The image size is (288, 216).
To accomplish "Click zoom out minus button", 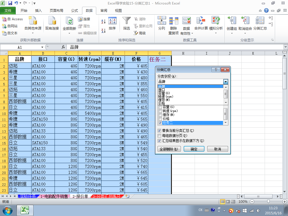I will pyautogui.click(x=252, y=202).
